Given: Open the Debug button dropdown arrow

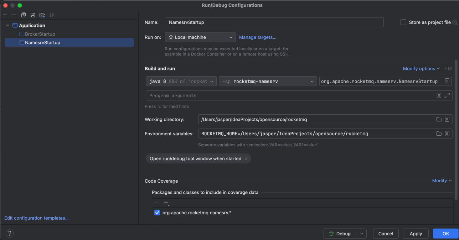Looking at the screenshot, I should (362, 234).
